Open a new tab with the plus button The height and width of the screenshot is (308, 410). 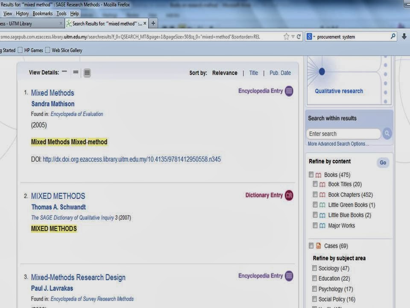153,23
